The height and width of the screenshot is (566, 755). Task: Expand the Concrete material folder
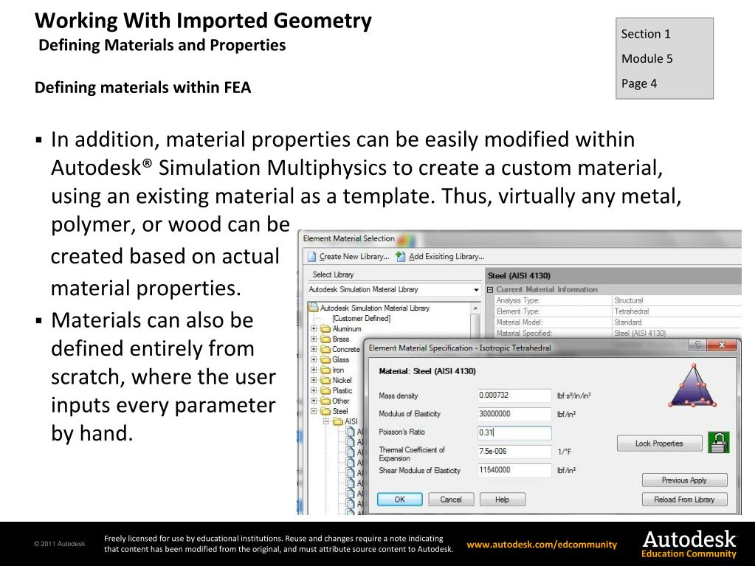[314, 350]
